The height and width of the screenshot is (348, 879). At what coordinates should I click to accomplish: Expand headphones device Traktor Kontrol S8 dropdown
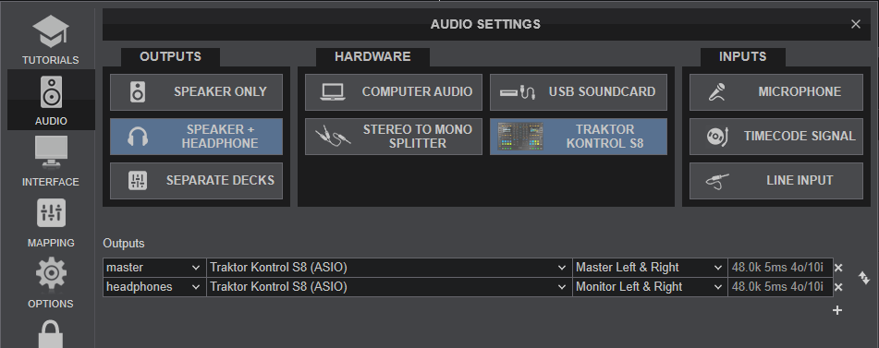click(x=389, y=287)
